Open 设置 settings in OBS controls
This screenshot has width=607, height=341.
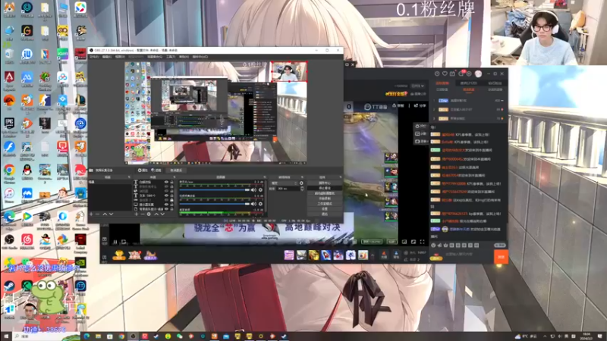(x=325, y=209)
